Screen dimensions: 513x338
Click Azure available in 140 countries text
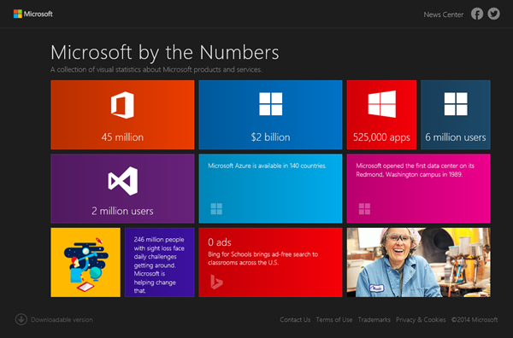(x=267, y=166)
